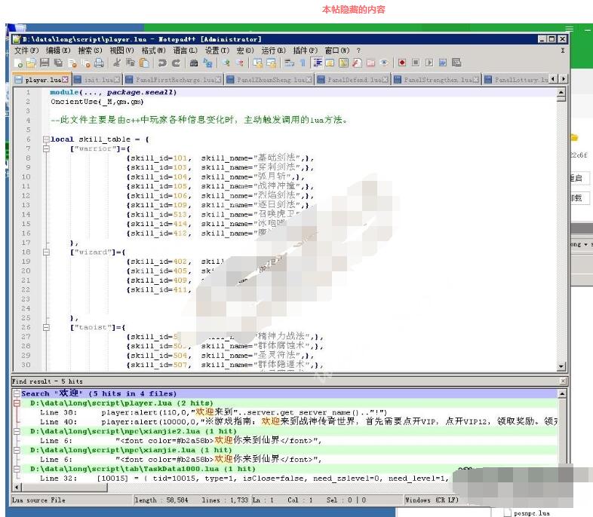Image resolution: width=593 pixels, height=517 pixels.
Task: Click the editor's vertical scrollbar down arrow
Action: 561,366
